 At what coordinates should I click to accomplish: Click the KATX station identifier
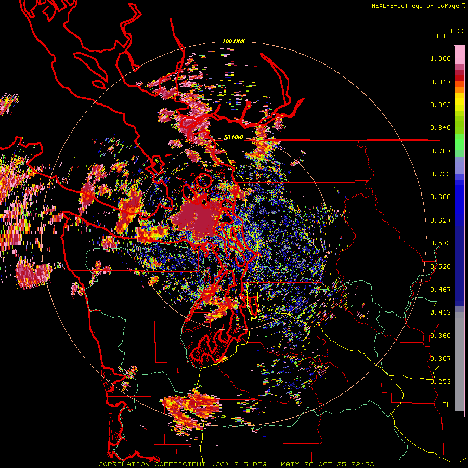pyautogui.click(x=291, y=464)
